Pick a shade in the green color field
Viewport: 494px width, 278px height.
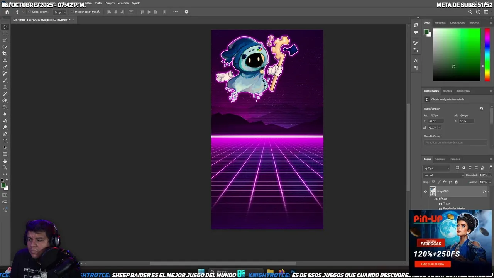pyautogui.click(x=457, y=54)
